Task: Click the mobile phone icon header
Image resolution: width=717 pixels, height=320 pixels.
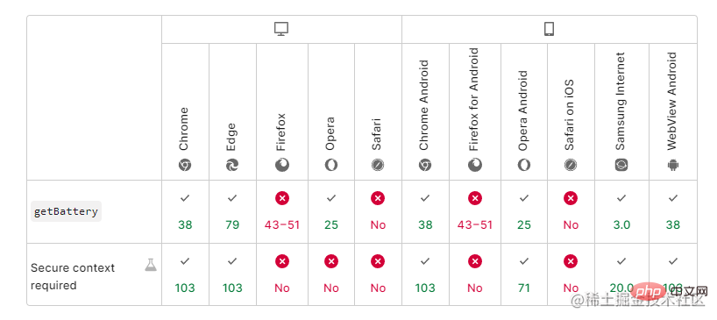Action: coord(550,29)
